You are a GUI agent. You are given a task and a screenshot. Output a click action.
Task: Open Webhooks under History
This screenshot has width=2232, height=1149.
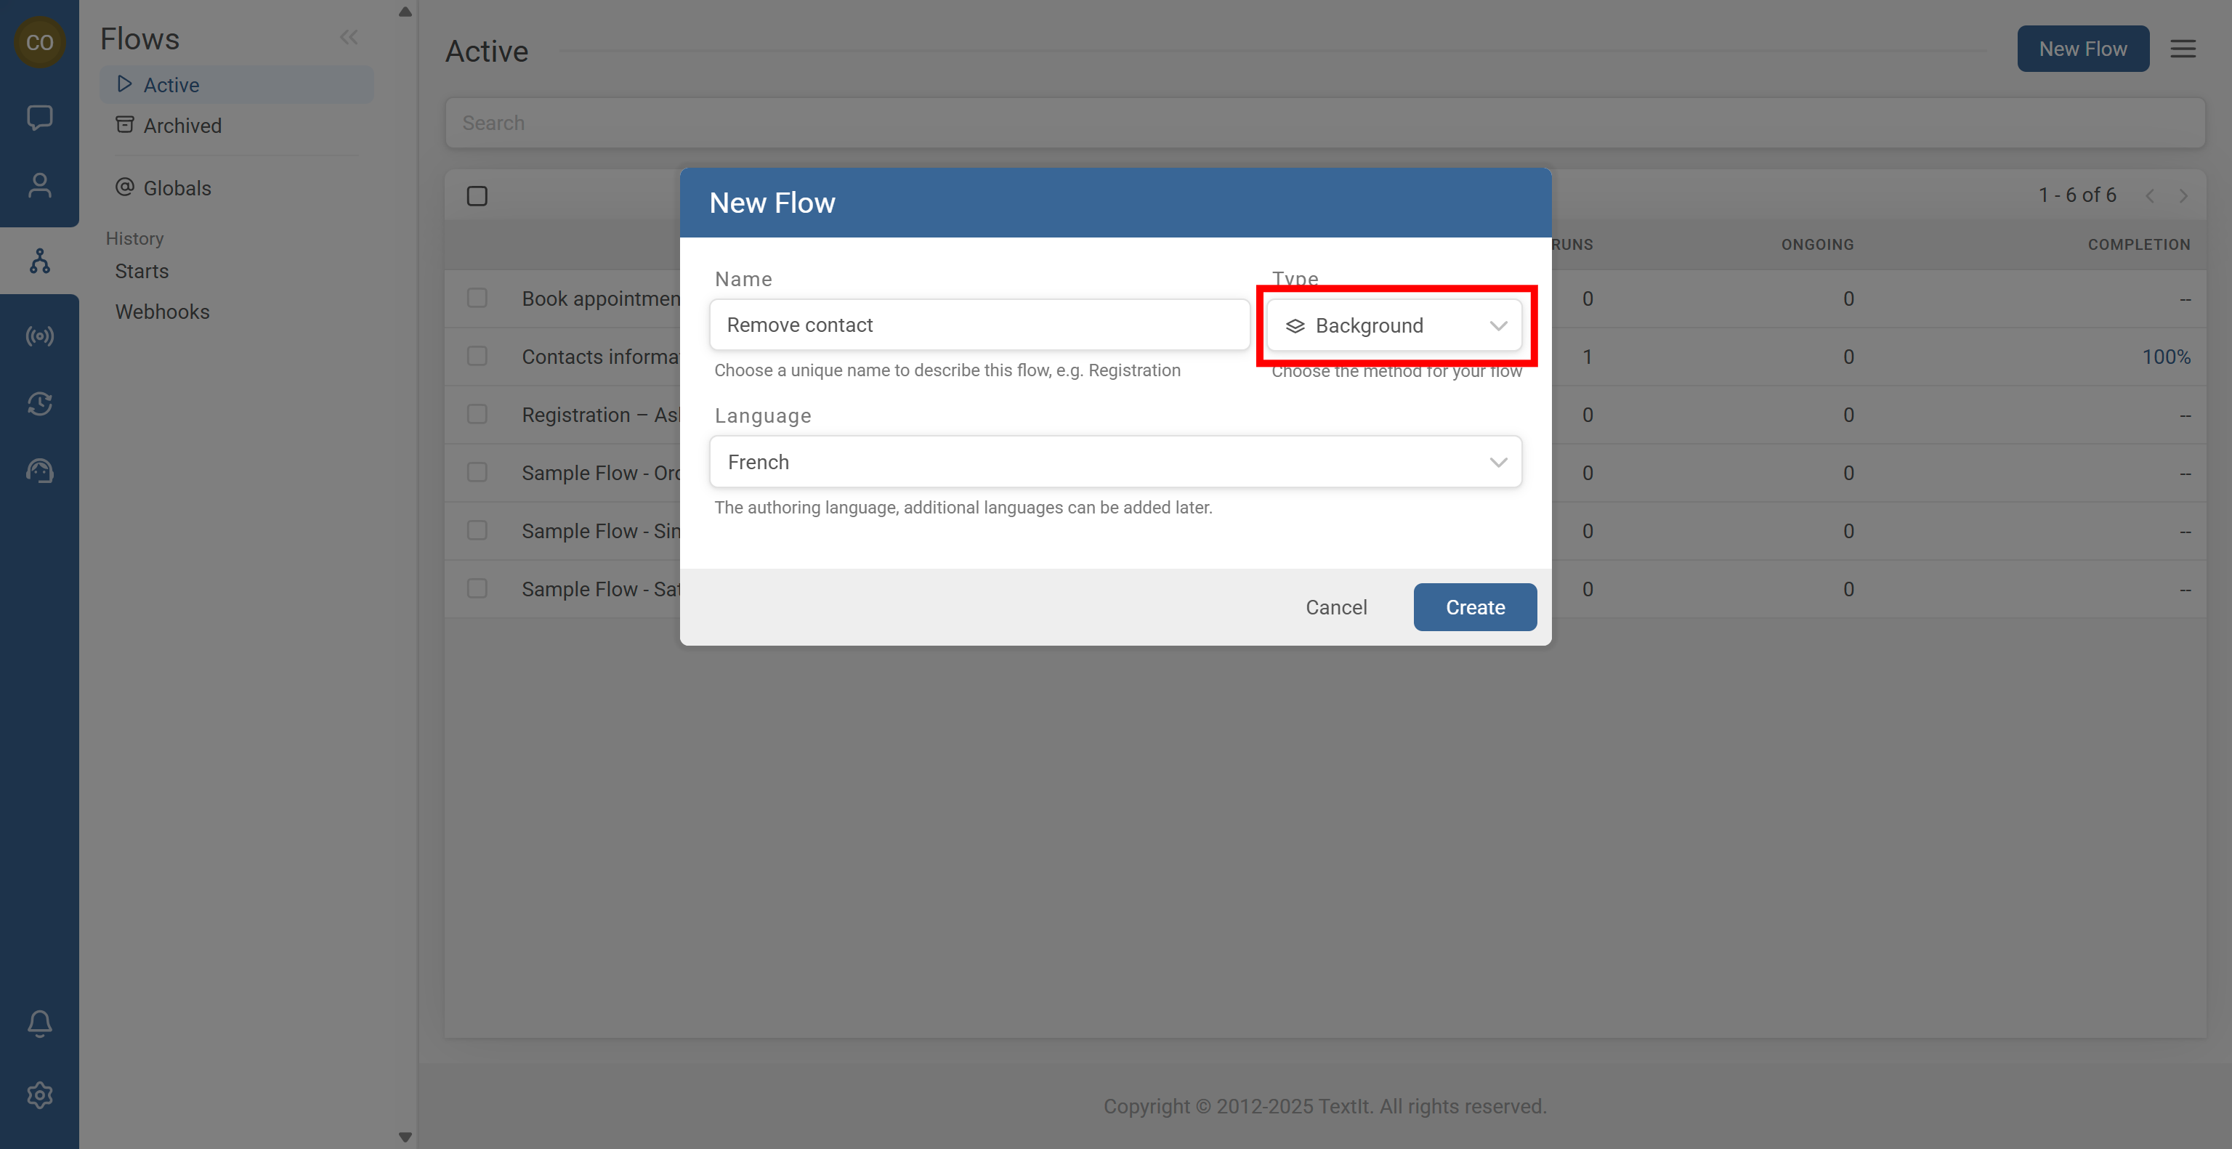tap(162, 312)
